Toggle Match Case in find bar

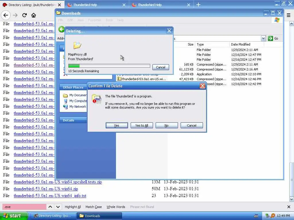(94, 207)
